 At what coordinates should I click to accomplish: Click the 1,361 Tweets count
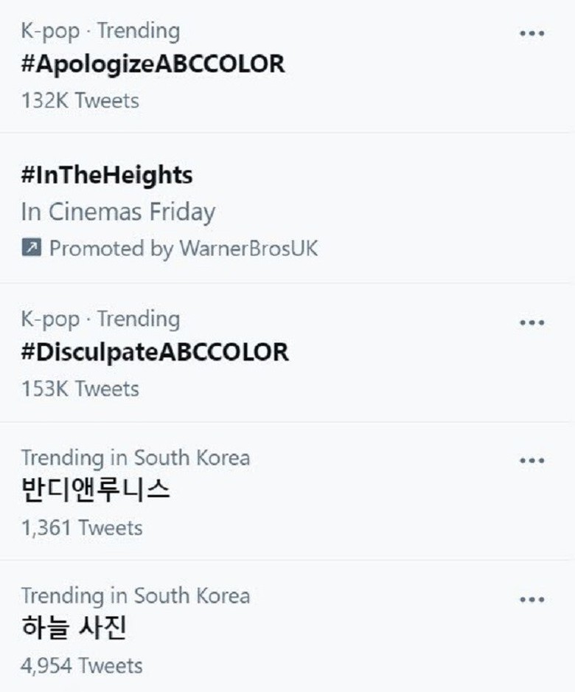[x=82, y=527]
